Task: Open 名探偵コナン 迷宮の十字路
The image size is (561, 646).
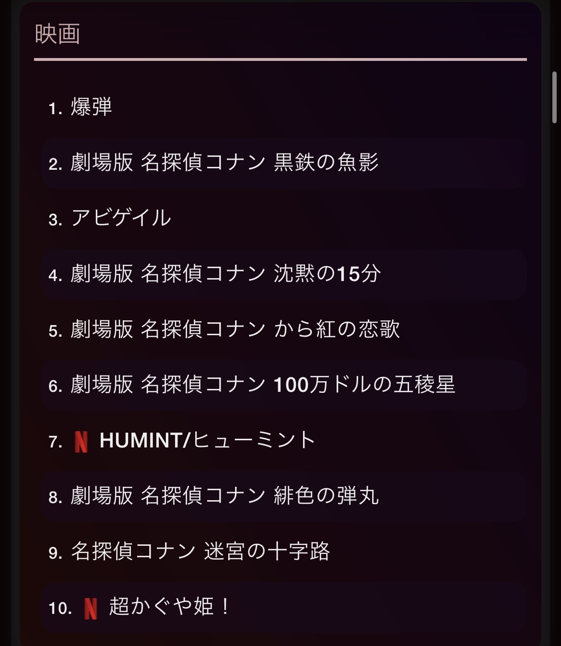Action: pos(200,552)
